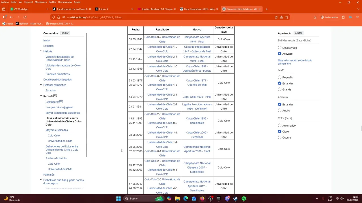Open the Outlook mail taskbar icon

(194, 198)
